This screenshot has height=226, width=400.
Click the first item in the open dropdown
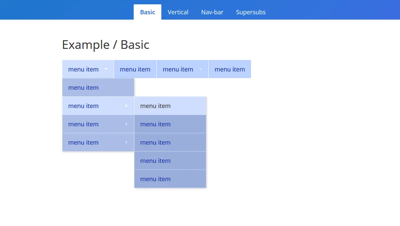point(83,87)
